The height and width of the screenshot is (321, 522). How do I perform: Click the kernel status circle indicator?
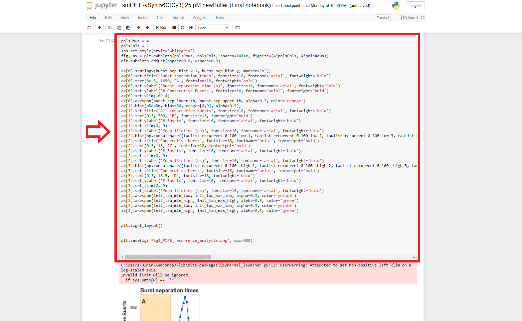pos(423,18)
